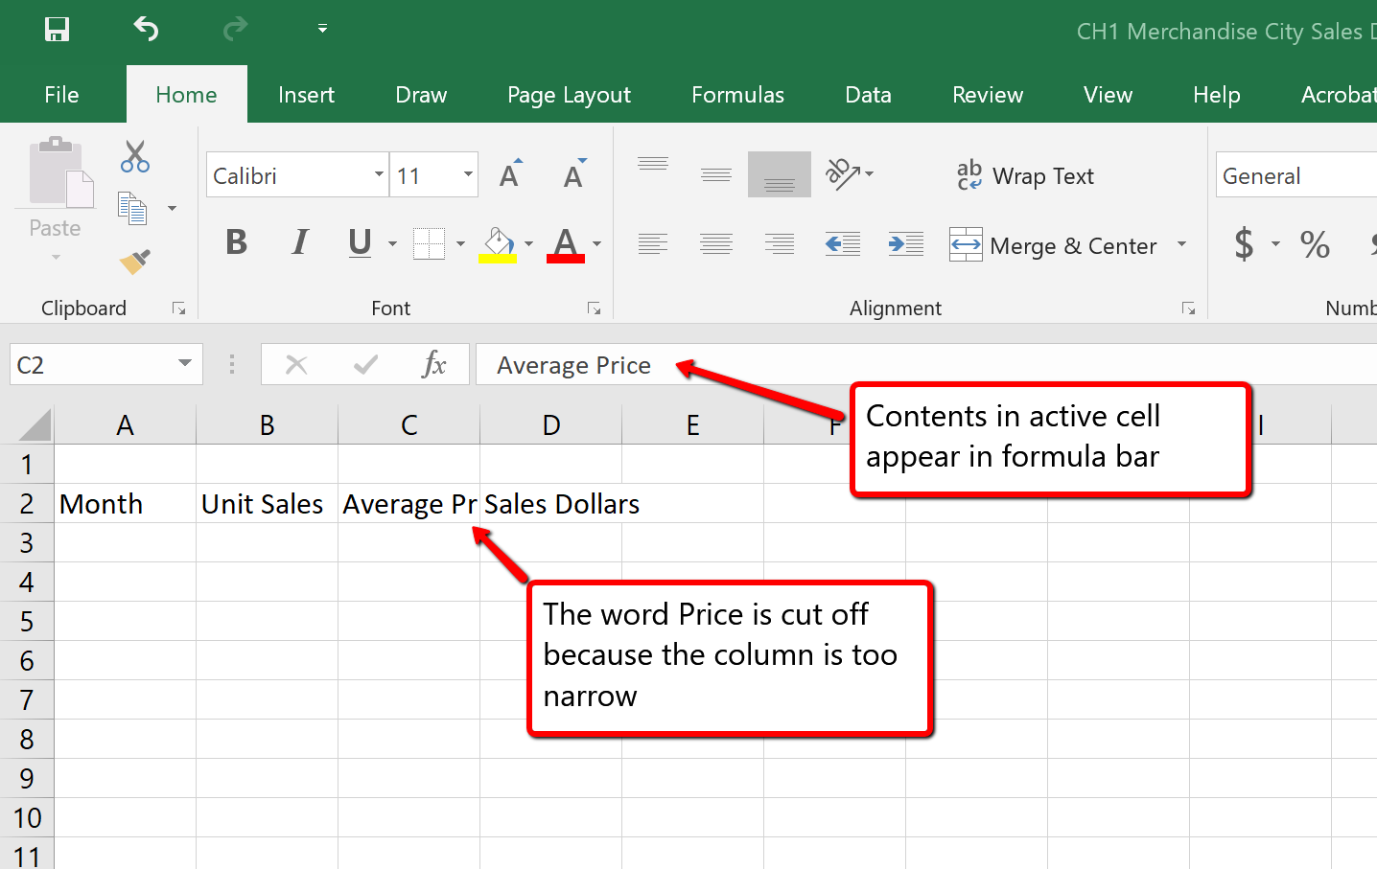Click the Name Box showing C2
Viewport: 1377px width, 869px height.
pos(92,365)
